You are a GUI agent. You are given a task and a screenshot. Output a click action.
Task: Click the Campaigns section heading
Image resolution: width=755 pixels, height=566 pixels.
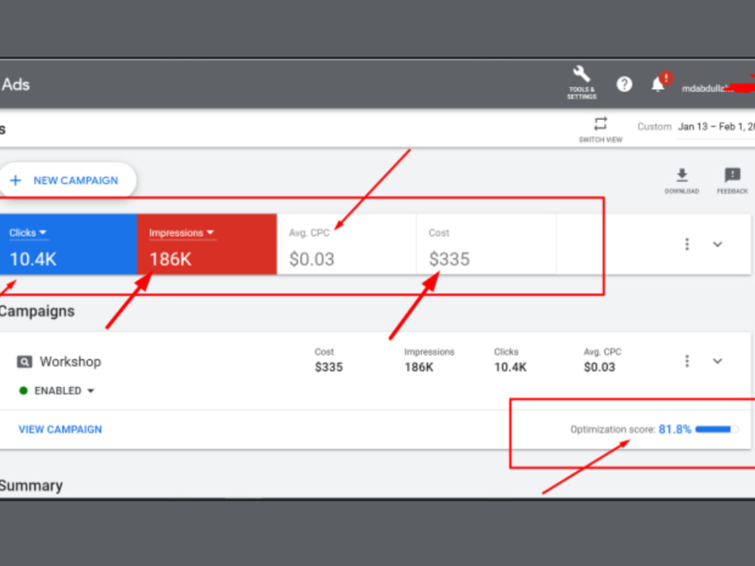tap(37, 312)
